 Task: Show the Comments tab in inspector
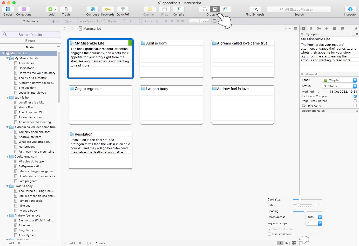pos(342,28)
